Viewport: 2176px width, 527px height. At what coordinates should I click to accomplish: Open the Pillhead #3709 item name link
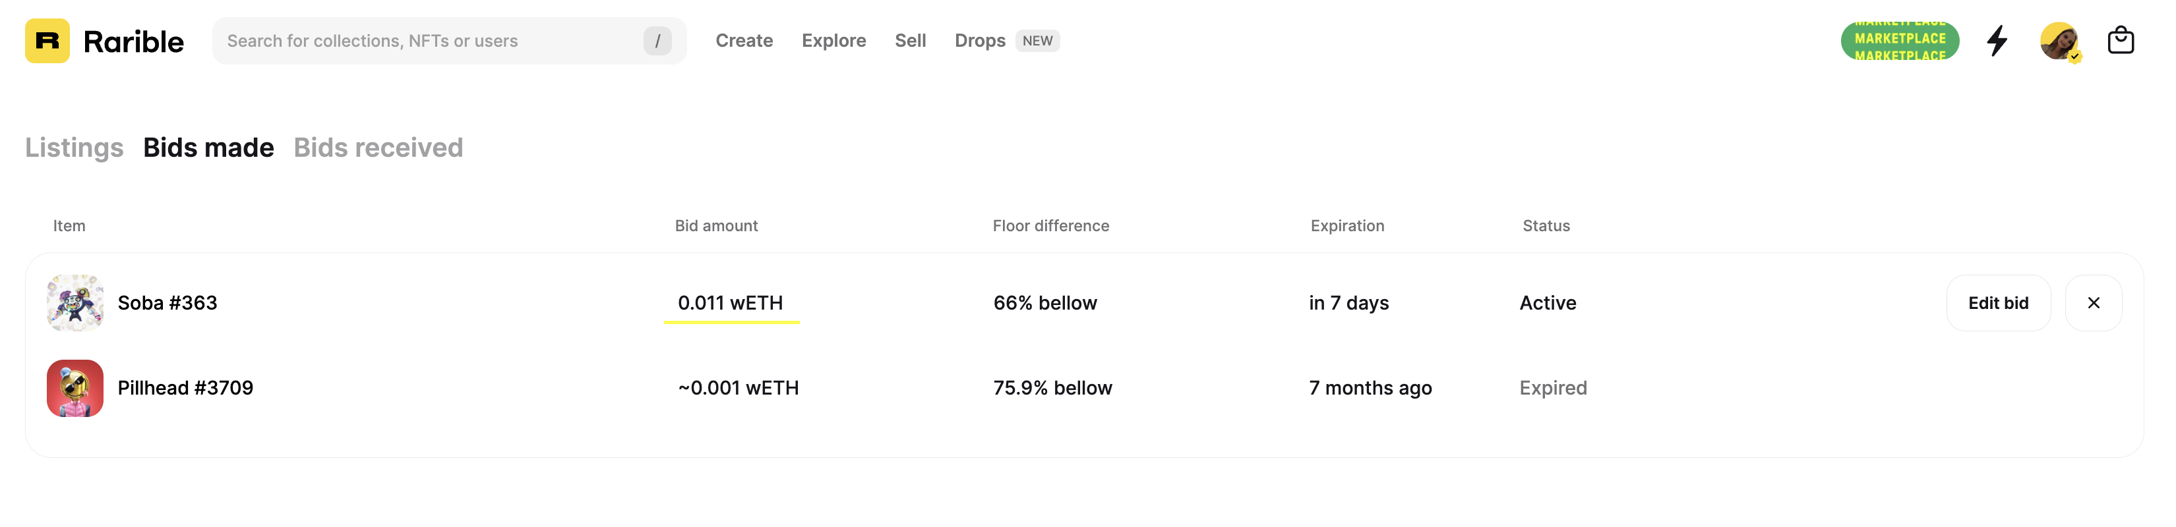coord(185,387)
